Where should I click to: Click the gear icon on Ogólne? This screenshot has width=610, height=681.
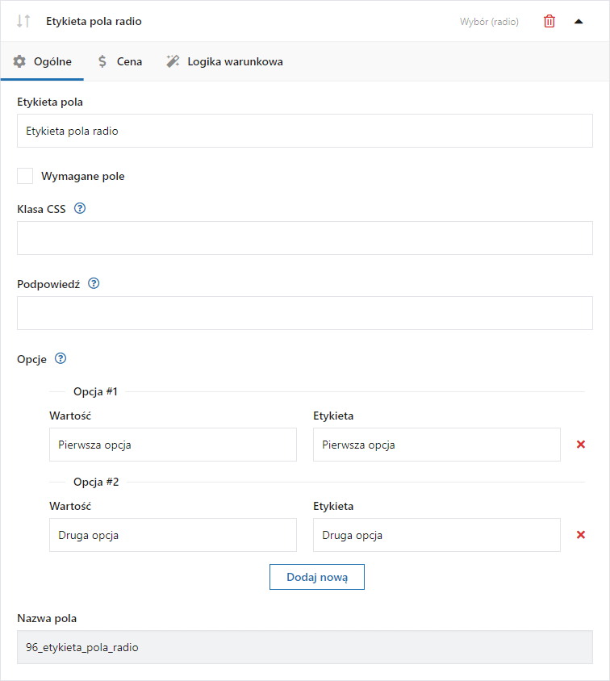click(x=19, y=61)
